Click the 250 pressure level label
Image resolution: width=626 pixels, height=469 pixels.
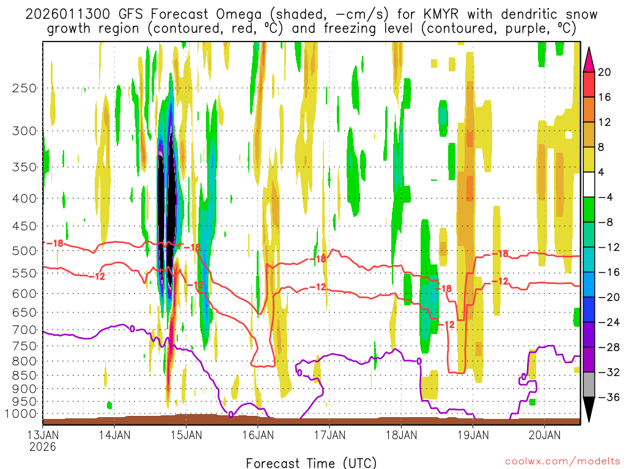[24, 88]
